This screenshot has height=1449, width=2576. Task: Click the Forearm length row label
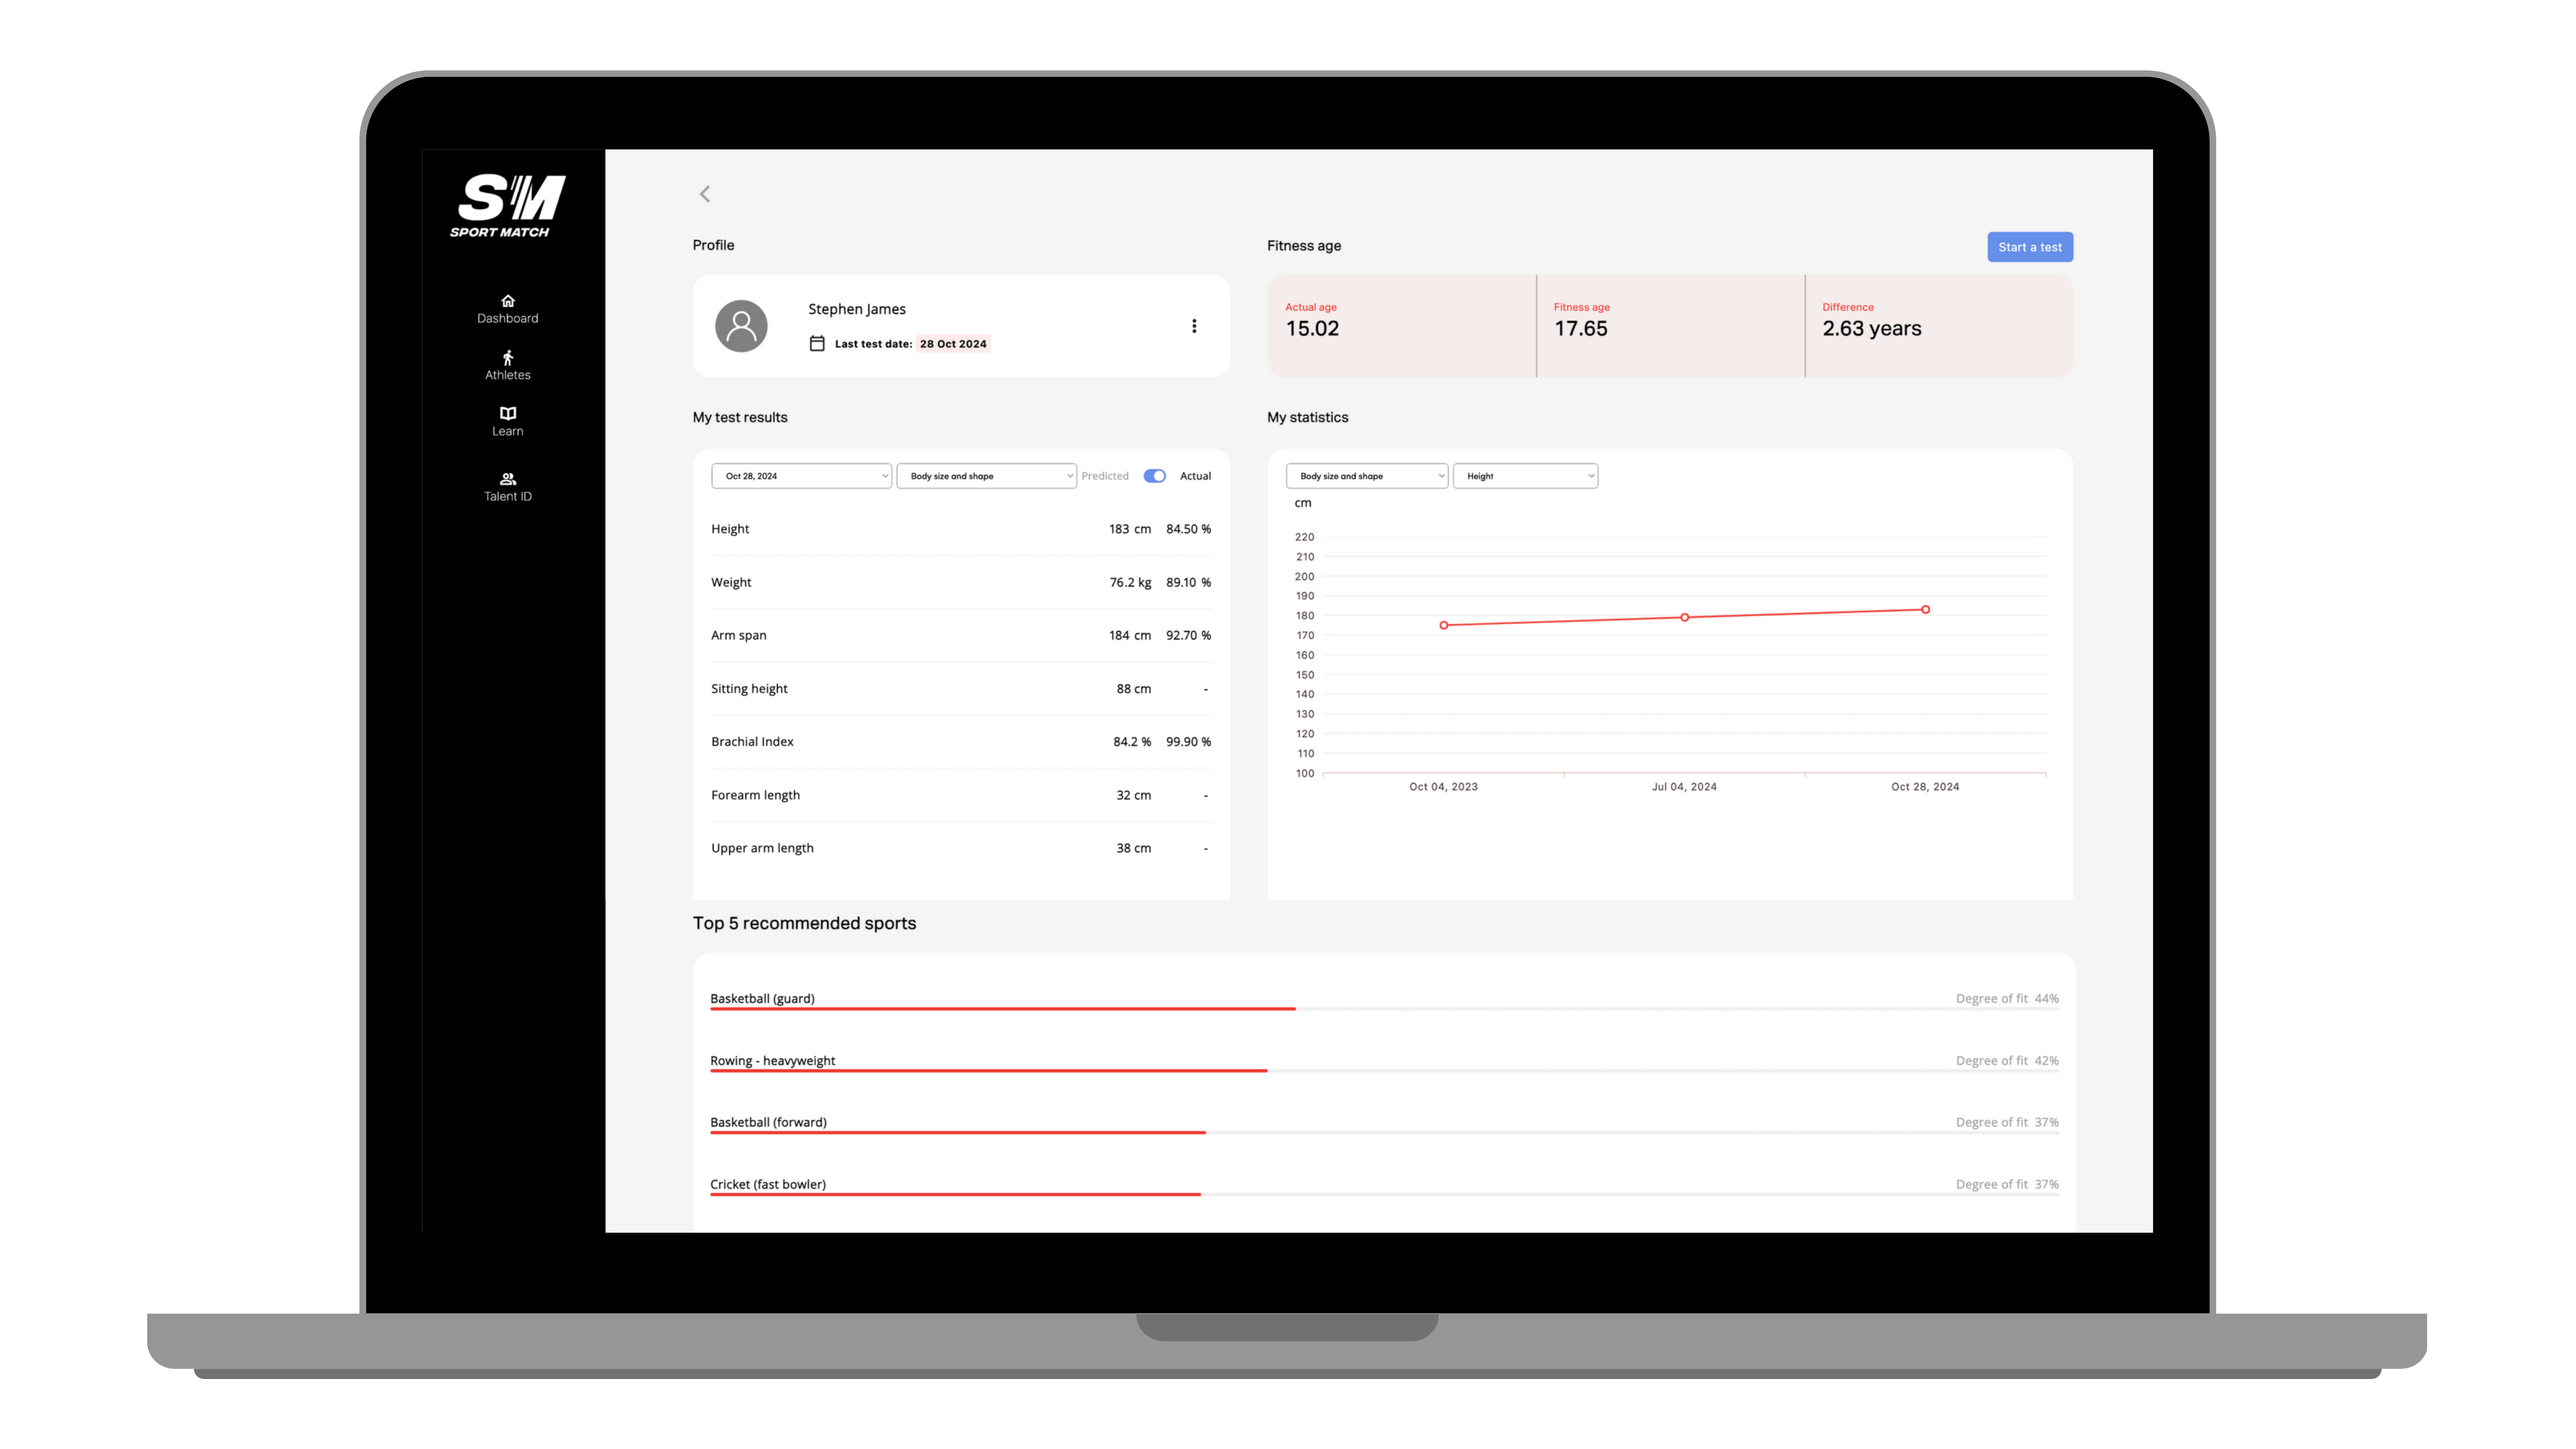pyautogui.click(x=755, y=795)
